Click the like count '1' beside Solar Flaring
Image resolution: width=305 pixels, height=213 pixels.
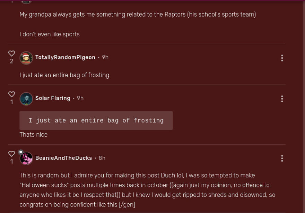click(11, 102)
